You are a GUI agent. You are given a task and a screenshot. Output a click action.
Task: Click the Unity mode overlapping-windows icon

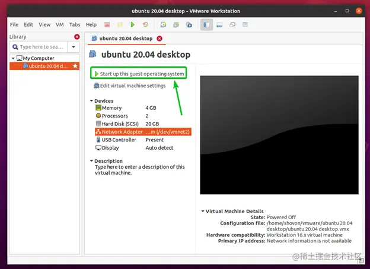pos(232,25)
